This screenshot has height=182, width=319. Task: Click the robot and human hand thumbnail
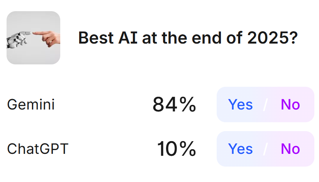tap(33, 38)
